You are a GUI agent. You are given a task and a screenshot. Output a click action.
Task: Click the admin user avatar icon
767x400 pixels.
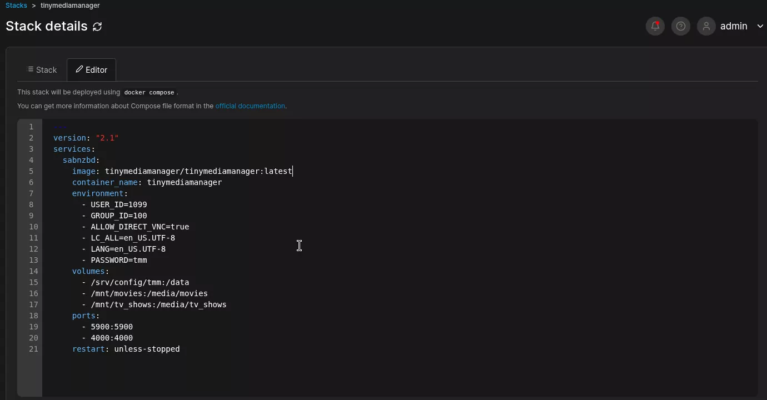706,26
